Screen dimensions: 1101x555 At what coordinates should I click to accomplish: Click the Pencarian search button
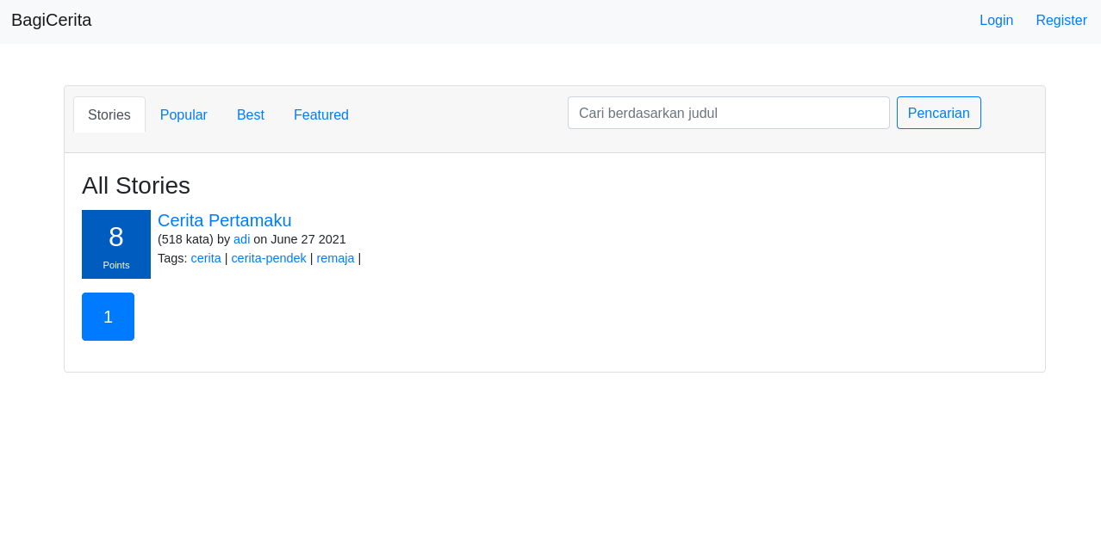pyautogui.click(x=939, y=113)
